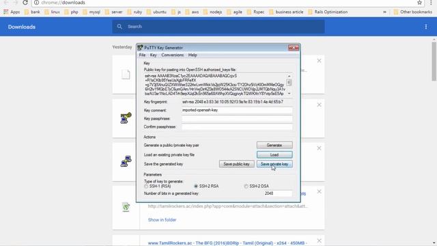Remove the third download with the X
The width and height of the screenshot is (437, 246).
tap(319, 148)
